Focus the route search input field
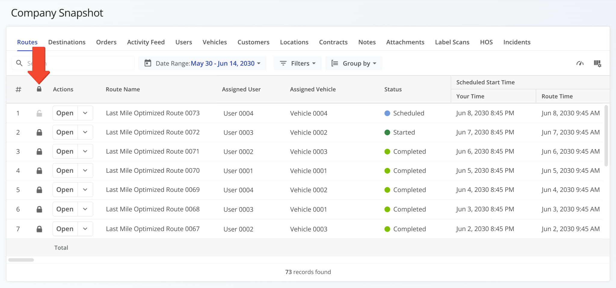 click(73, 63)
